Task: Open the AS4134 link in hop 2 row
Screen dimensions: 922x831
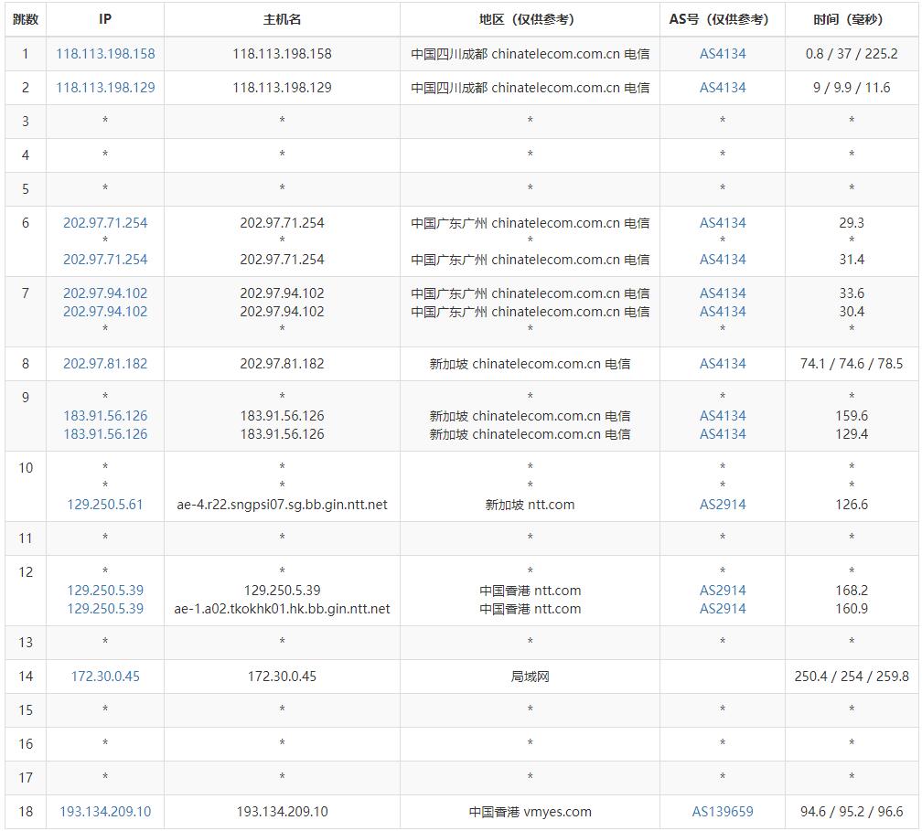Action: (x=723, y=88)
